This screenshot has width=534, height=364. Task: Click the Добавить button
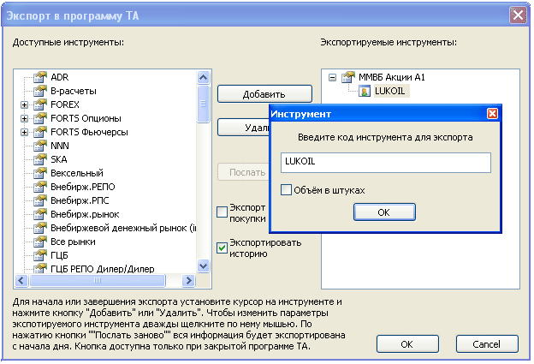[x=264, y=94]
